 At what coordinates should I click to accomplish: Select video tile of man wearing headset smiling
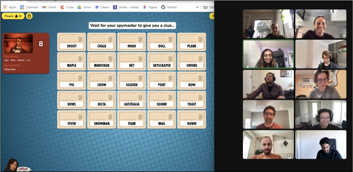pos(321,114)
